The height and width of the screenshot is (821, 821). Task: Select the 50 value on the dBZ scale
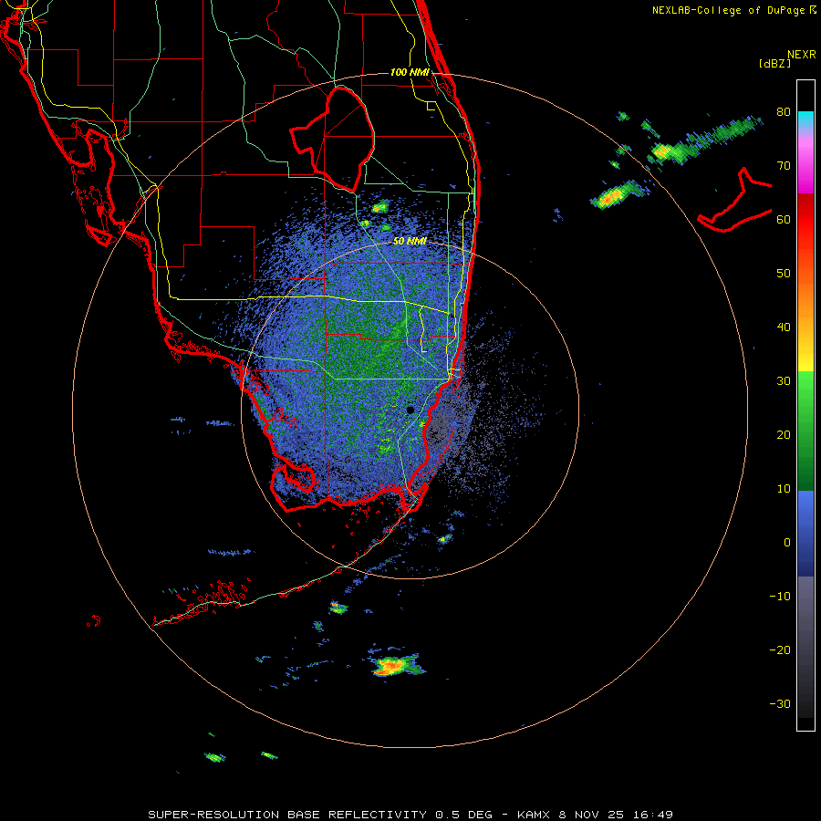[784, 274]
